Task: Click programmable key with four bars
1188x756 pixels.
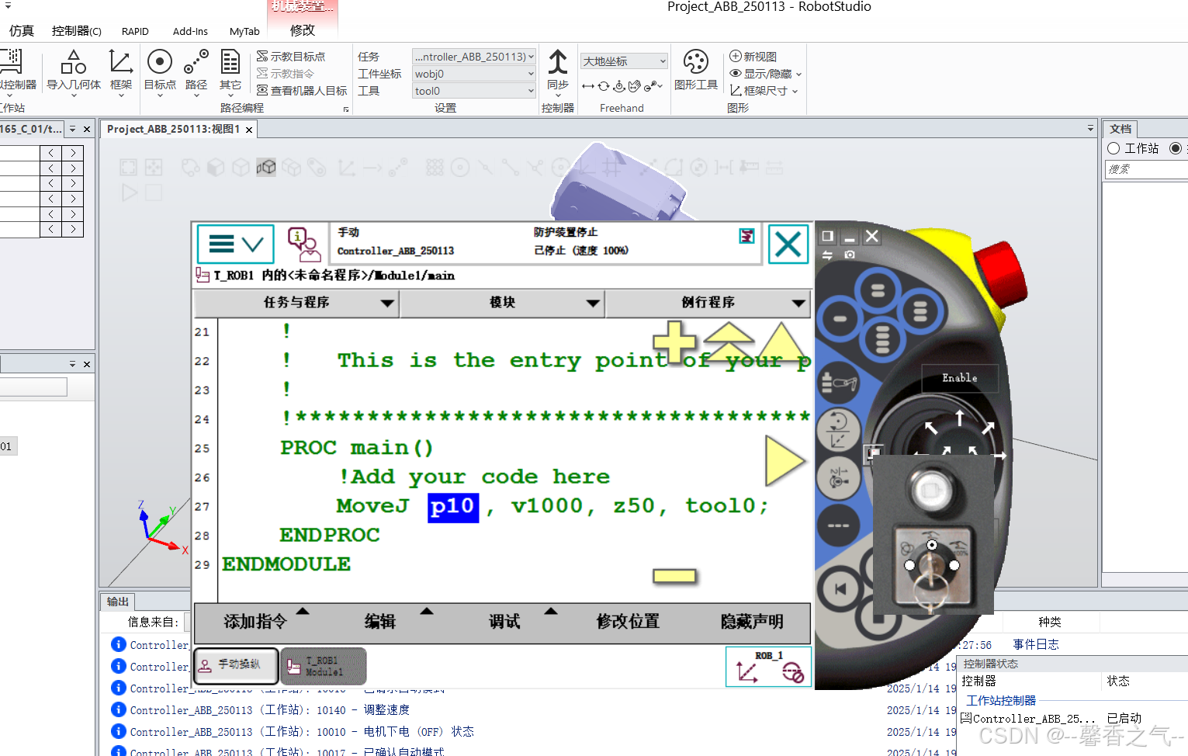Action: (881, 338)
